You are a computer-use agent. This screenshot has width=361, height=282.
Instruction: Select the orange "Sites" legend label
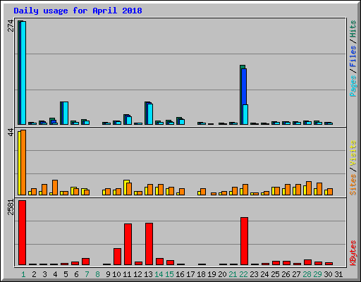tap(353, 185)
